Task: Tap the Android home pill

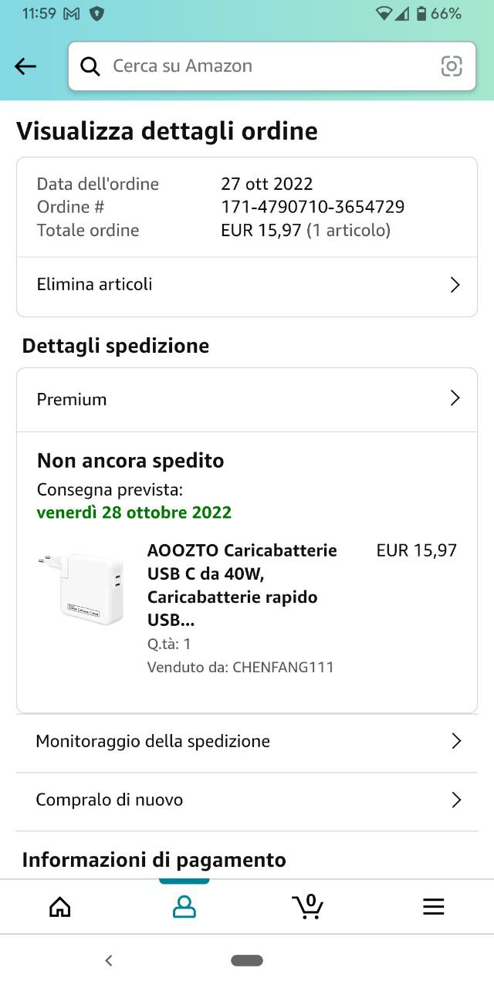Action: click(247, 960)
